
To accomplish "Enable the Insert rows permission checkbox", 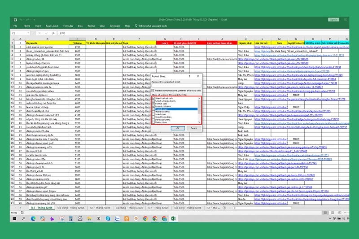I will pos(153,114).
